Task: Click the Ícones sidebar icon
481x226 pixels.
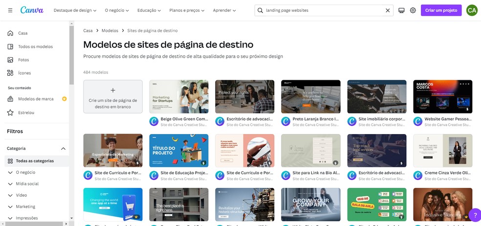Action: pos(10,73)
